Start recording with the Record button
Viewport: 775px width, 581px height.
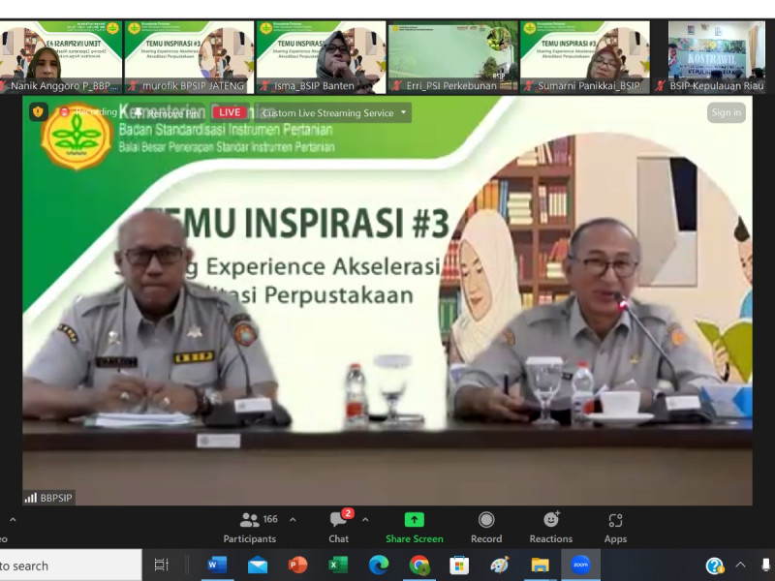(x=486, y=527)
